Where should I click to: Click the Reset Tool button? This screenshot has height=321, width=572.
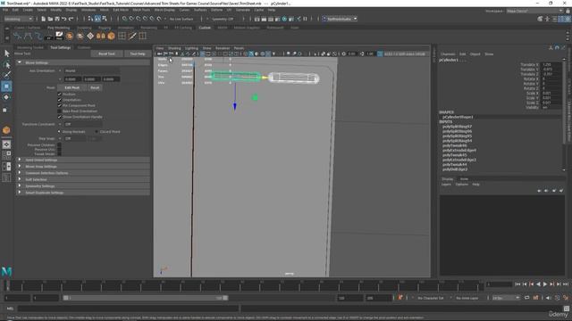[x=106, y=53]
